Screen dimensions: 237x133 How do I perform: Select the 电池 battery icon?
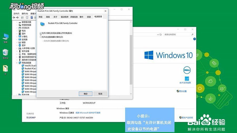coord(20,31)
